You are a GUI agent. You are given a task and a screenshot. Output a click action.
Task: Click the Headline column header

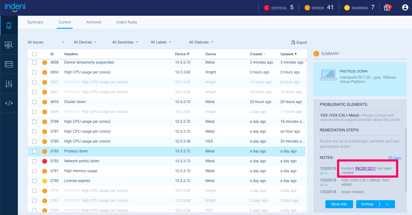71,54
